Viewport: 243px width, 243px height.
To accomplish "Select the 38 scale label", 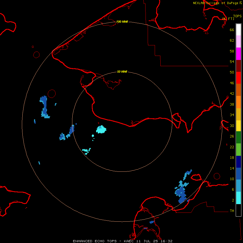I will click(x=232, y=104).
